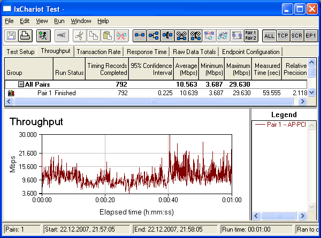Open the Response Time tab
The height and width of the screenshot is (238, 321).
(147, 52)
